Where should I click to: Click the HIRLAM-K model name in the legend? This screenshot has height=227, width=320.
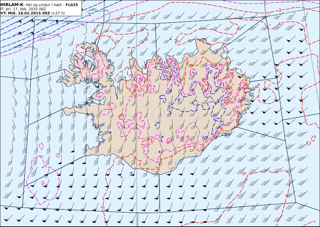point(12,5)
